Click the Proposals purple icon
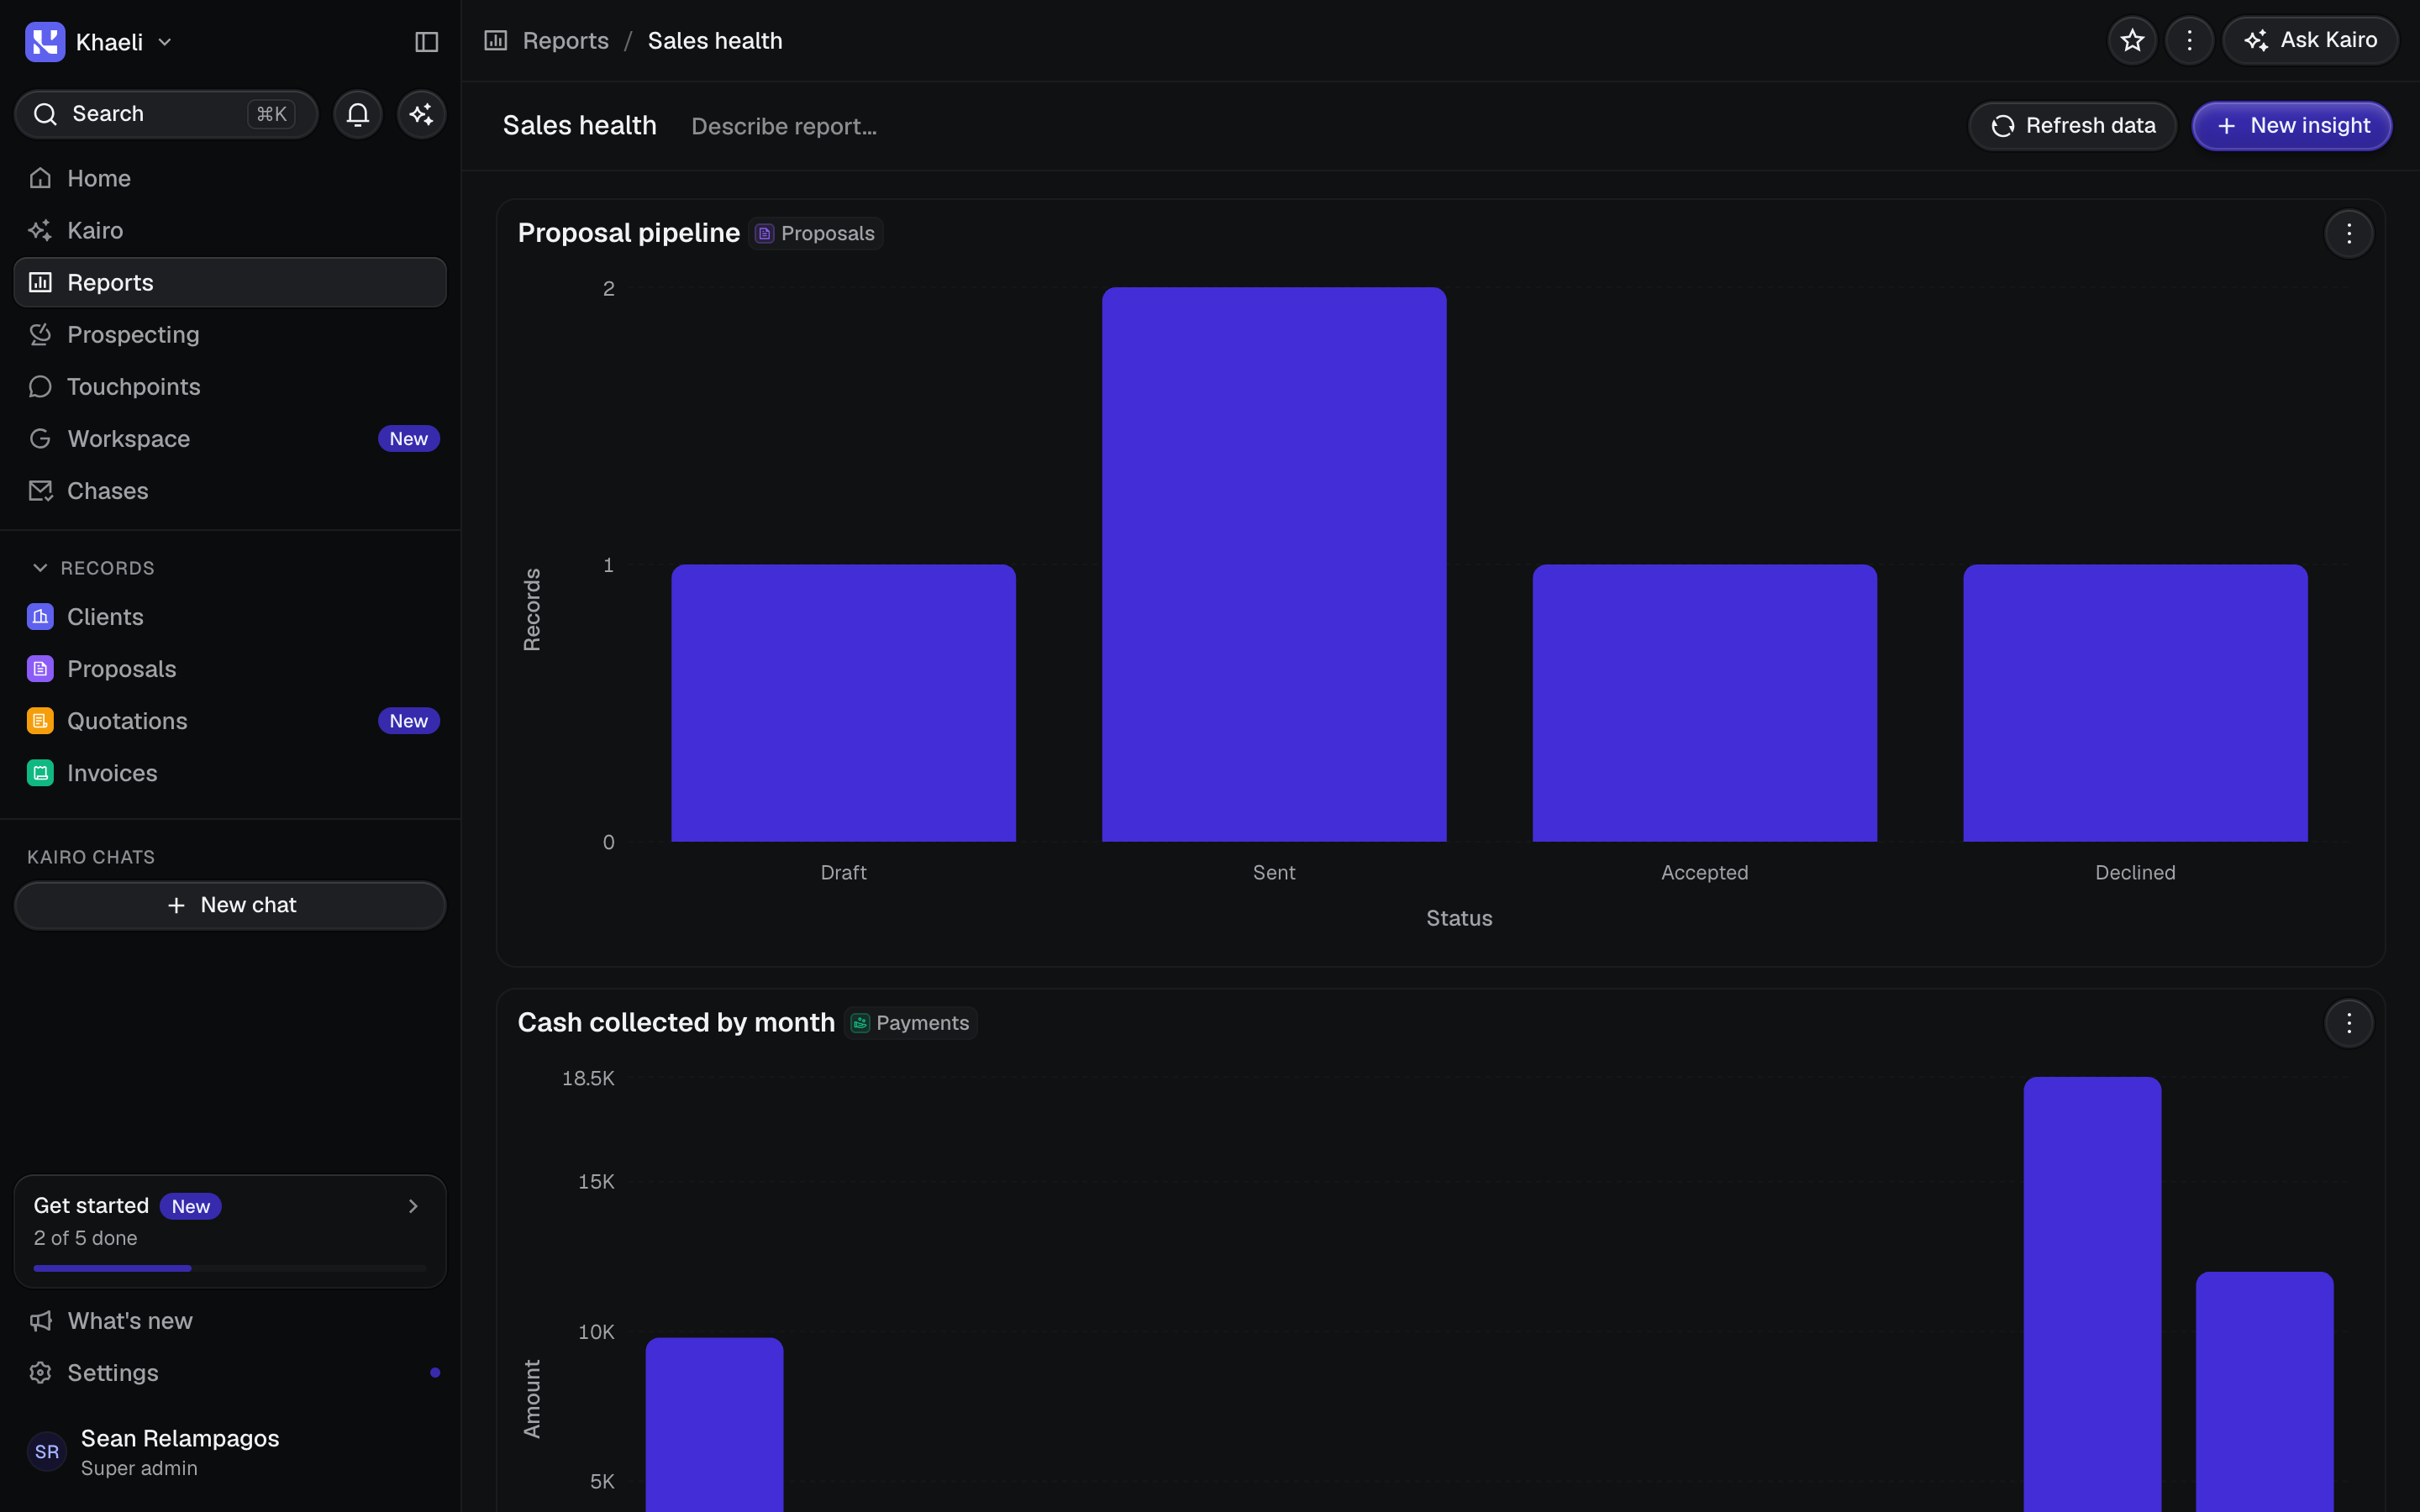2420x1512 pixels. pos(40,669)
